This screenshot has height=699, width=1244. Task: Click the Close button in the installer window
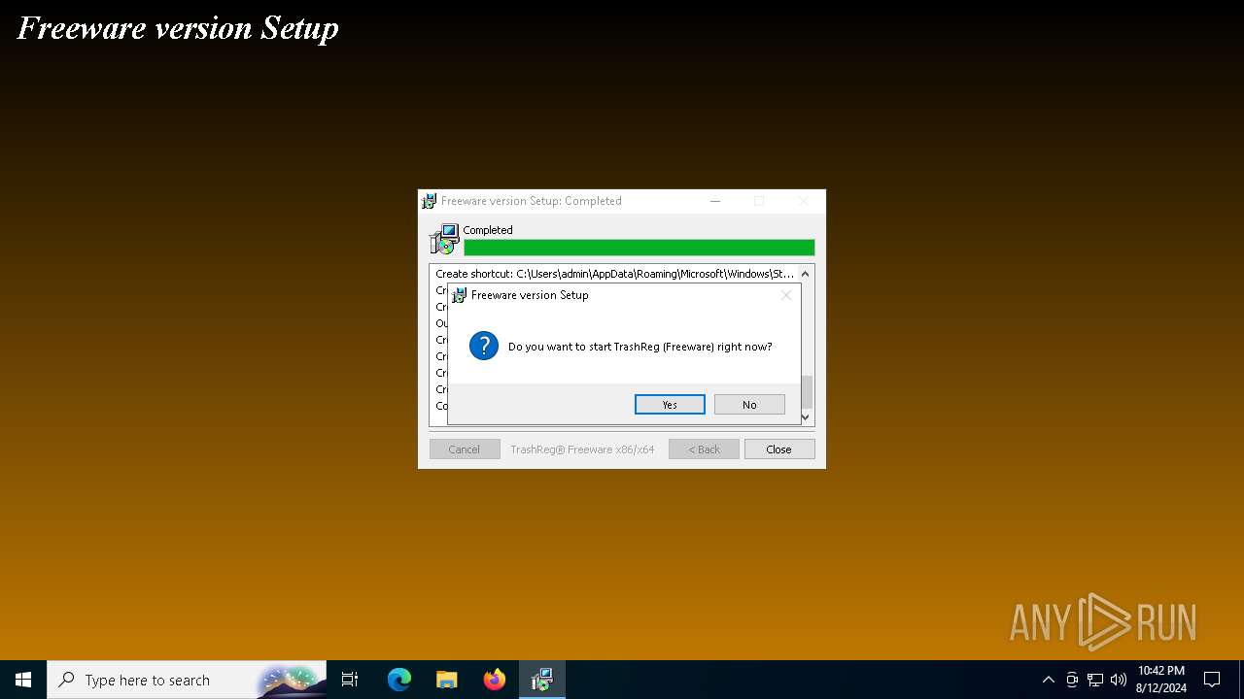pyautogui.click(x=778, y=449)
